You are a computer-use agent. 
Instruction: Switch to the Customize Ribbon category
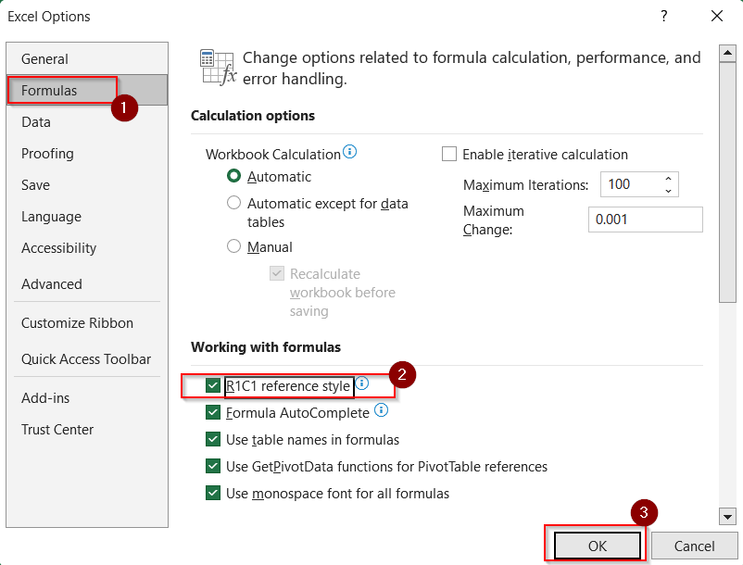[77, 323]
